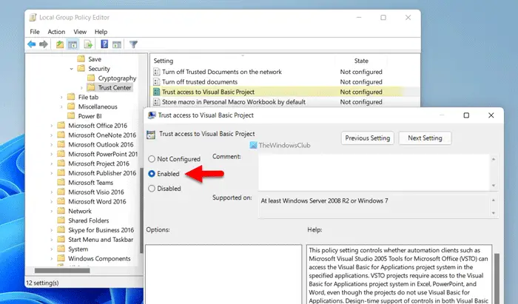
Task: Click the Help text vertical scrollbar
Action: tap(497, 278)
